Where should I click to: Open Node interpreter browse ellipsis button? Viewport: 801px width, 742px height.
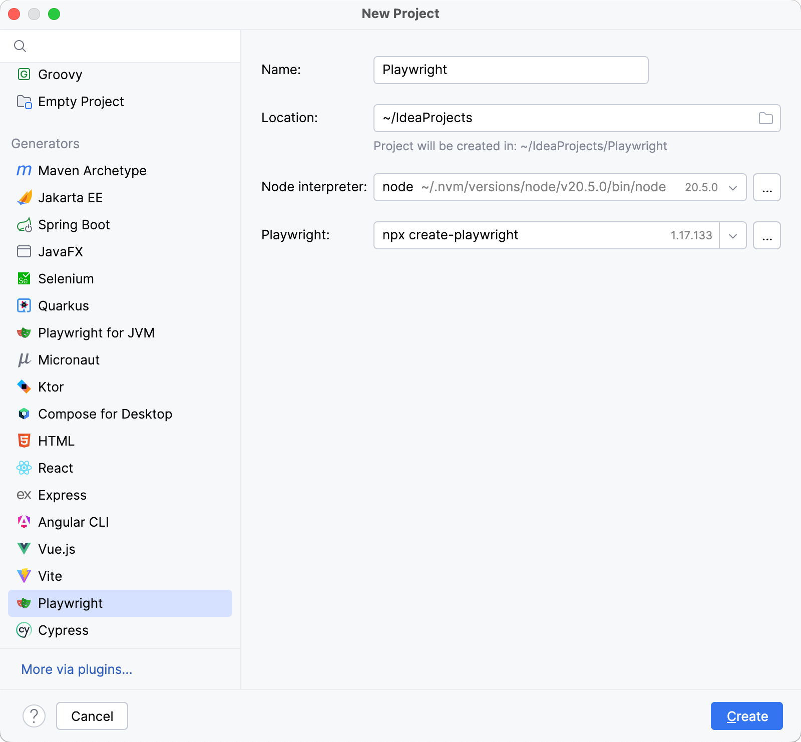coord(766,188)
